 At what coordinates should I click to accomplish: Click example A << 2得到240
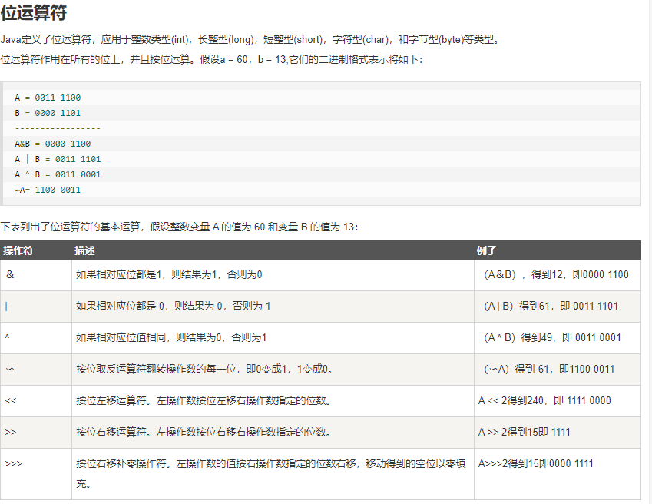(x=544, y=400)
